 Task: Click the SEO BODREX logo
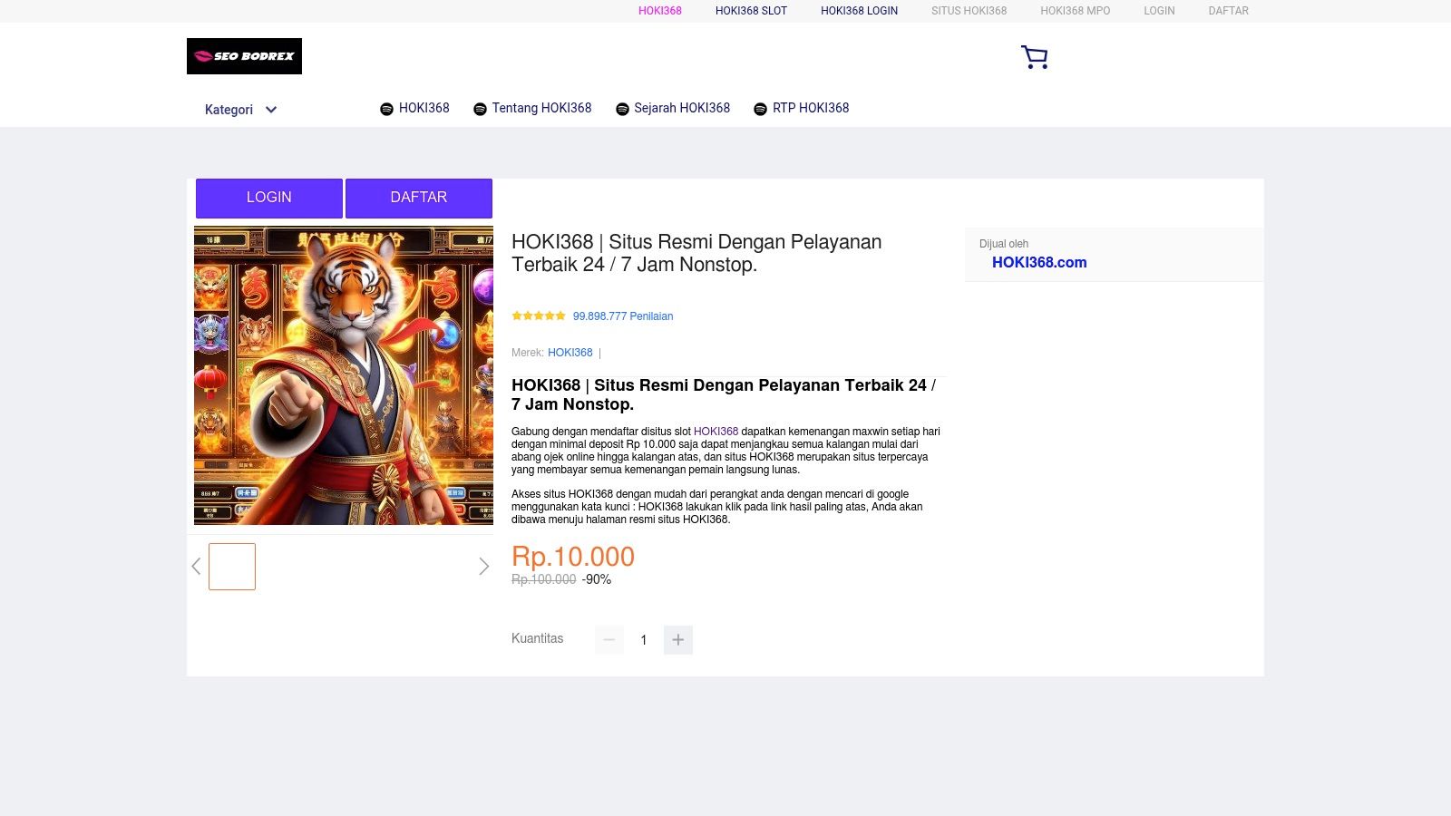244,56
